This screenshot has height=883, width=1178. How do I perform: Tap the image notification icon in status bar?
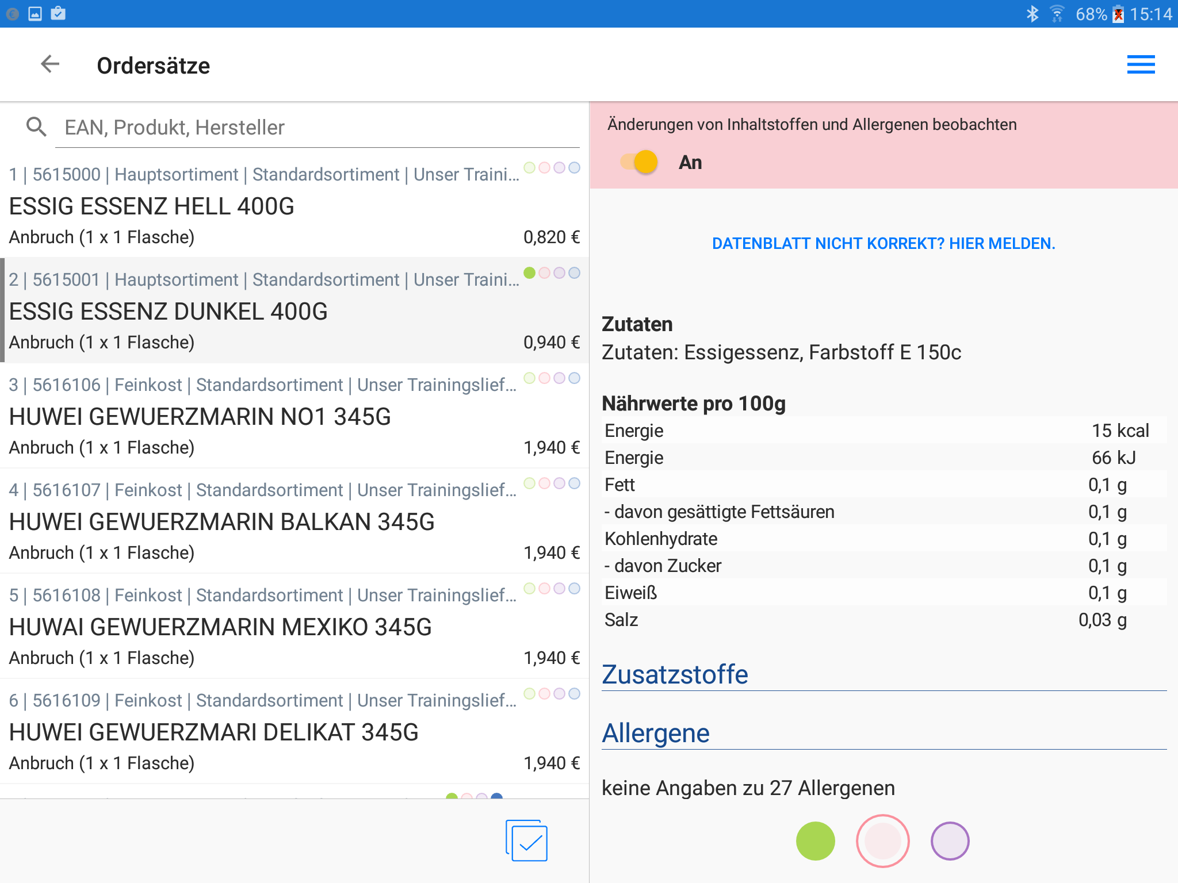[x=35, y=14]
